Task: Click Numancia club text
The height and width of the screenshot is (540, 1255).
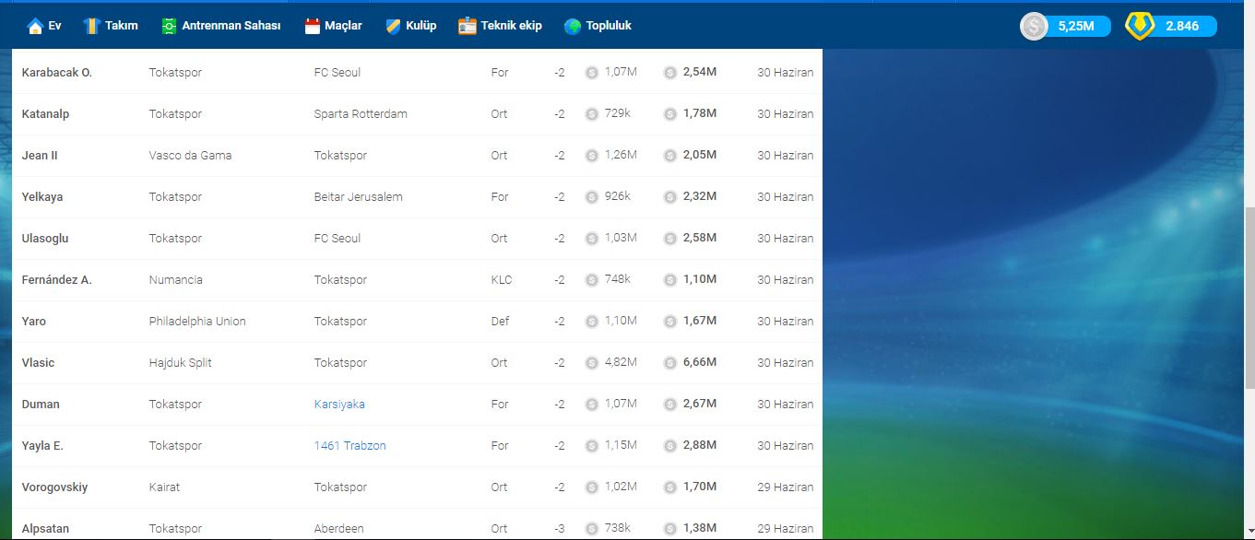Action: (175, 279)
